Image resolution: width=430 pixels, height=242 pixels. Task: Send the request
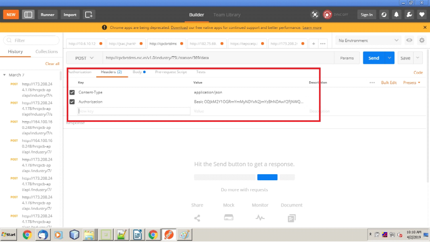point(374,58)
